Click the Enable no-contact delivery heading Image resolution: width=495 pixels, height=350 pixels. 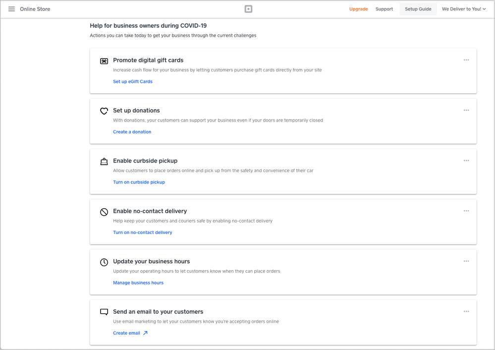(x=150, y=211)
